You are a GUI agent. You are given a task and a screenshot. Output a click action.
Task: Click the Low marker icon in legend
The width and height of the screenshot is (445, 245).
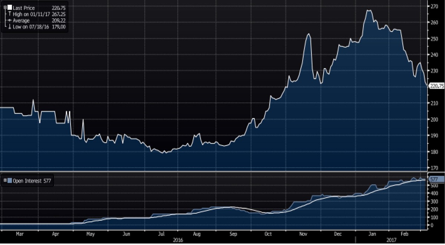tap(10, 27)
